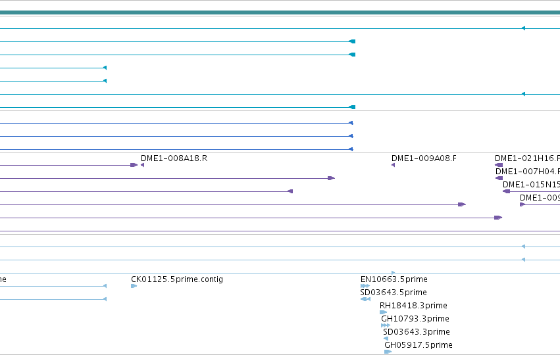Select the EN10663.5prime double-arrow feature
The height and width of the screenshot is (355, 560).
coord(365,286)
